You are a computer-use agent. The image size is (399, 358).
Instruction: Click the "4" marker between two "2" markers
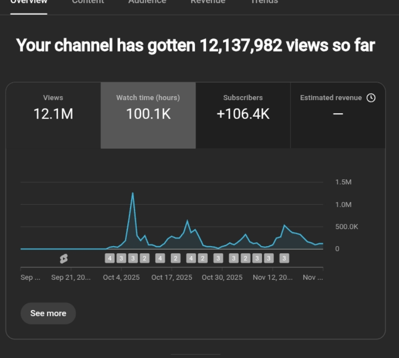tap(160, 258)
